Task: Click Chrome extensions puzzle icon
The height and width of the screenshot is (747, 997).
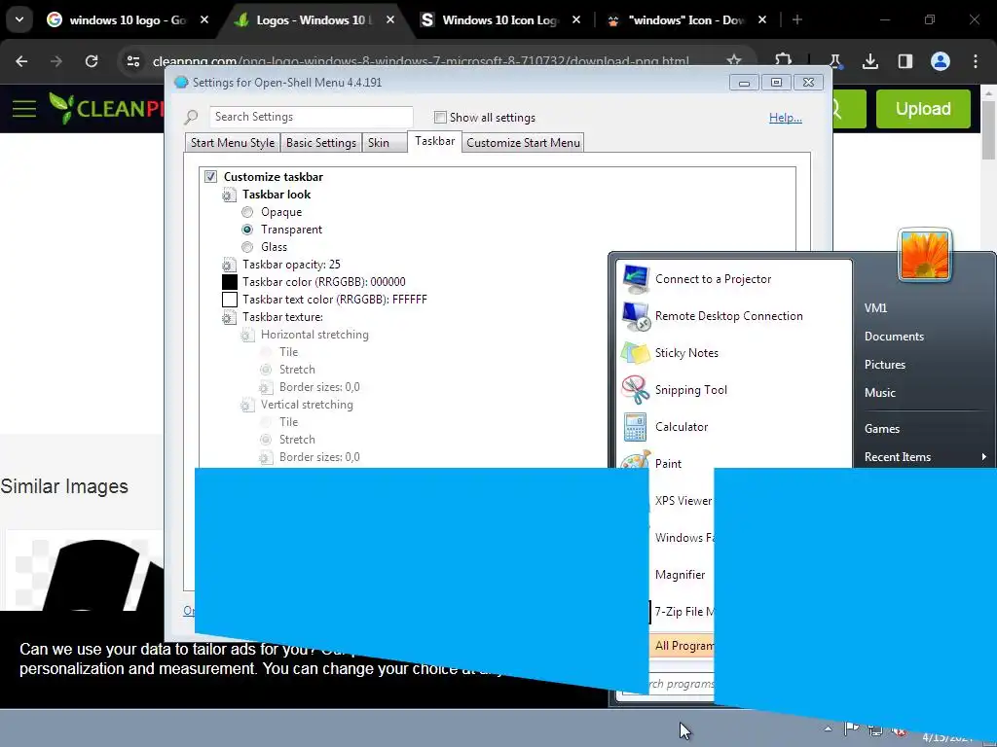Action: coord(784,60)
